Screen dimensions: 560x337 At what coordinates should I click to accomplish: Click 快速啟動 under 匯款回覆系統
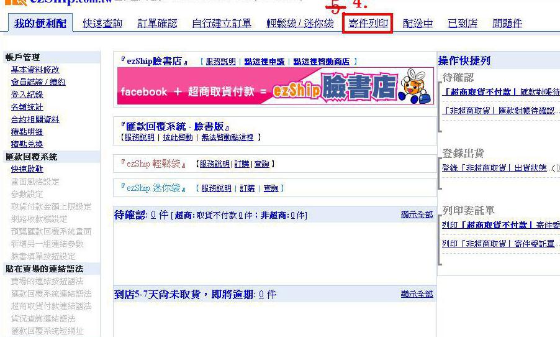[x=27, y=169]
